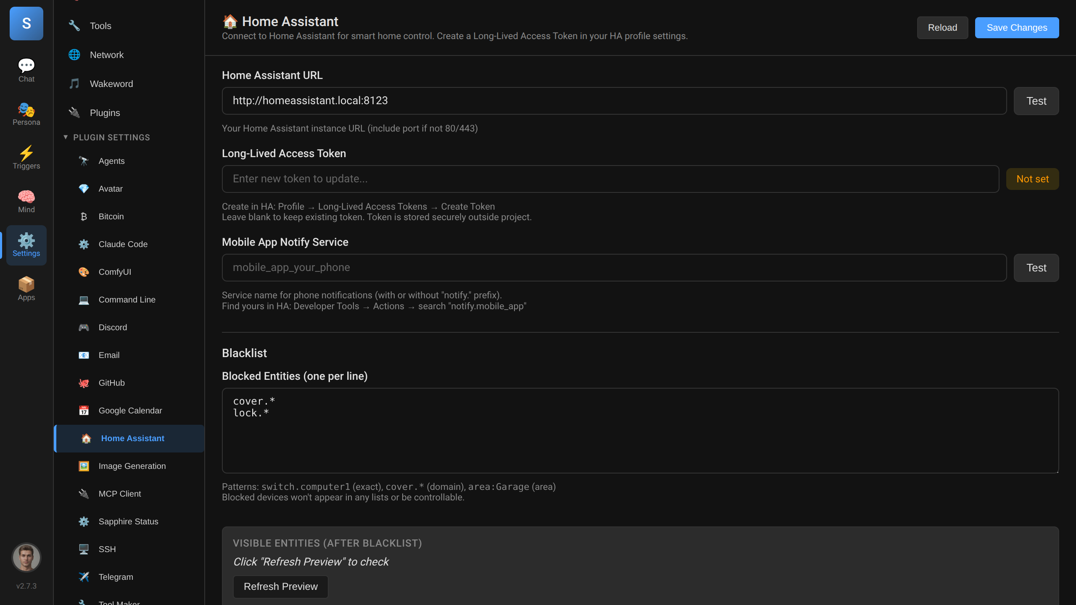Focus the Mobile App Notify Service field
The width and height of the screenshot is (1076, 605).
pyautogui.click(x=614, y=268)
